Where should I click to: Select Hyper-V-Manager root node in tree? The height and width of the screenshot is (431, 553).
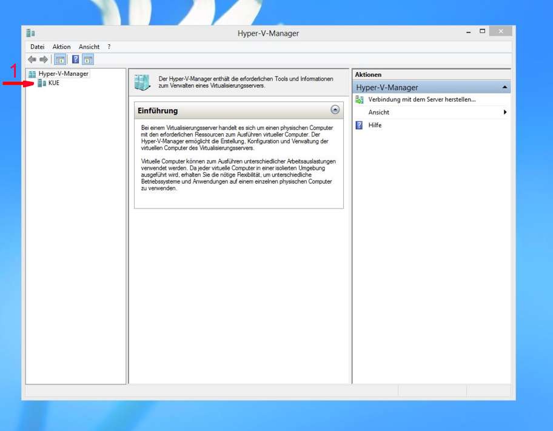click(64, 74)
